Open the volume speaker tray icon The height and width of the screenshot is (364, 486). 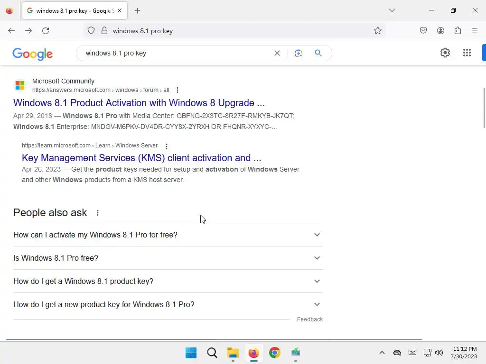439,353
